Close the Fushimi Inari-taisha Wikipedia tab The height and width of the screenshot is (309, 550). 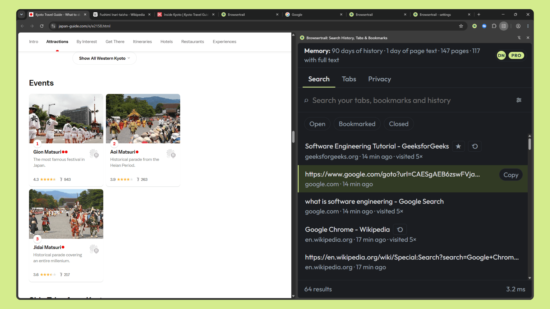[x=149, y=15]
